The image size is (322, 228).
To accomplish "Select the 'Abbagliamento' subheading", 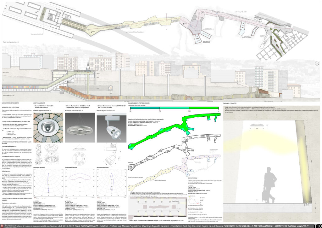I will pos(6,171).
